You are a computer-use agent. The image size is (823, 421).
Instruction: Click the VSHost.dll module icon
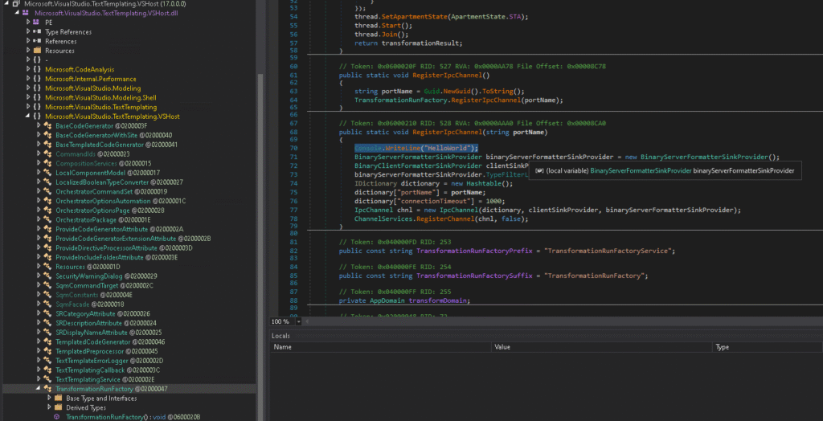click(x=26, y=13)
